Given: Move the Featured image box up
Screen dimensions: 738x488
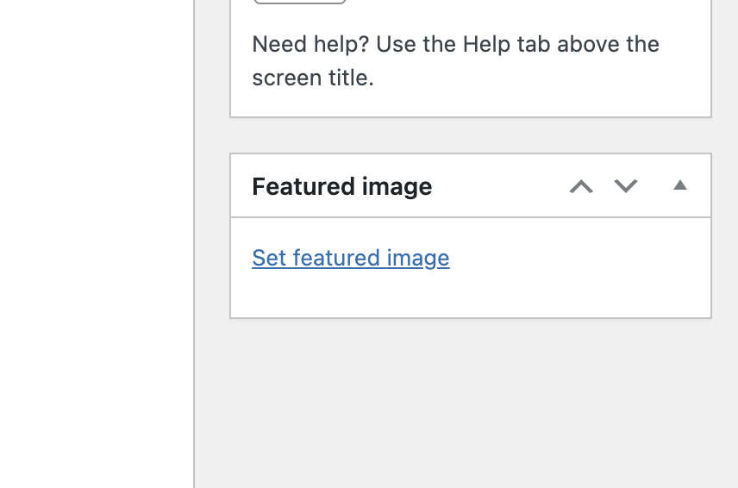Looking at the screenshot, I should click(581, 186).
